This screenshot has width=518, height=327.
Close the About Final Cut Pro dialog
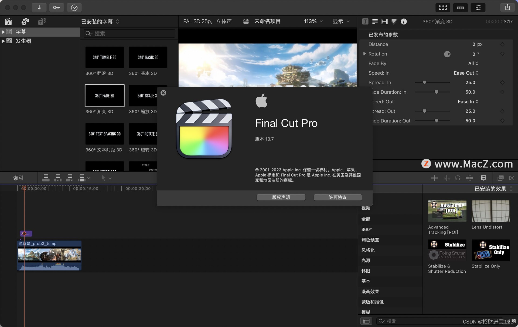[x=163, y=93]
